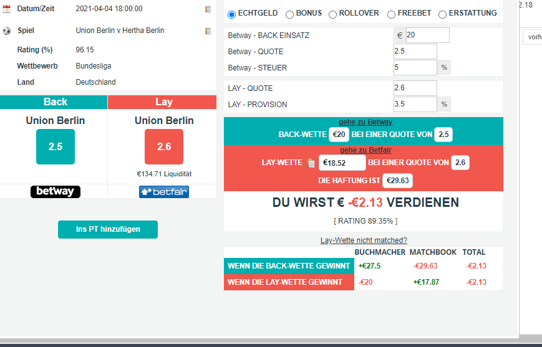Click the Lay column header
Viewport: 542px width, 347px height.
pos(162,102)
